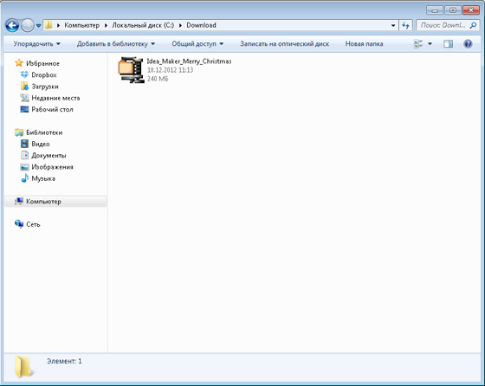
Task: Select Компьютер in navigation pane
Action: point(55,202)
